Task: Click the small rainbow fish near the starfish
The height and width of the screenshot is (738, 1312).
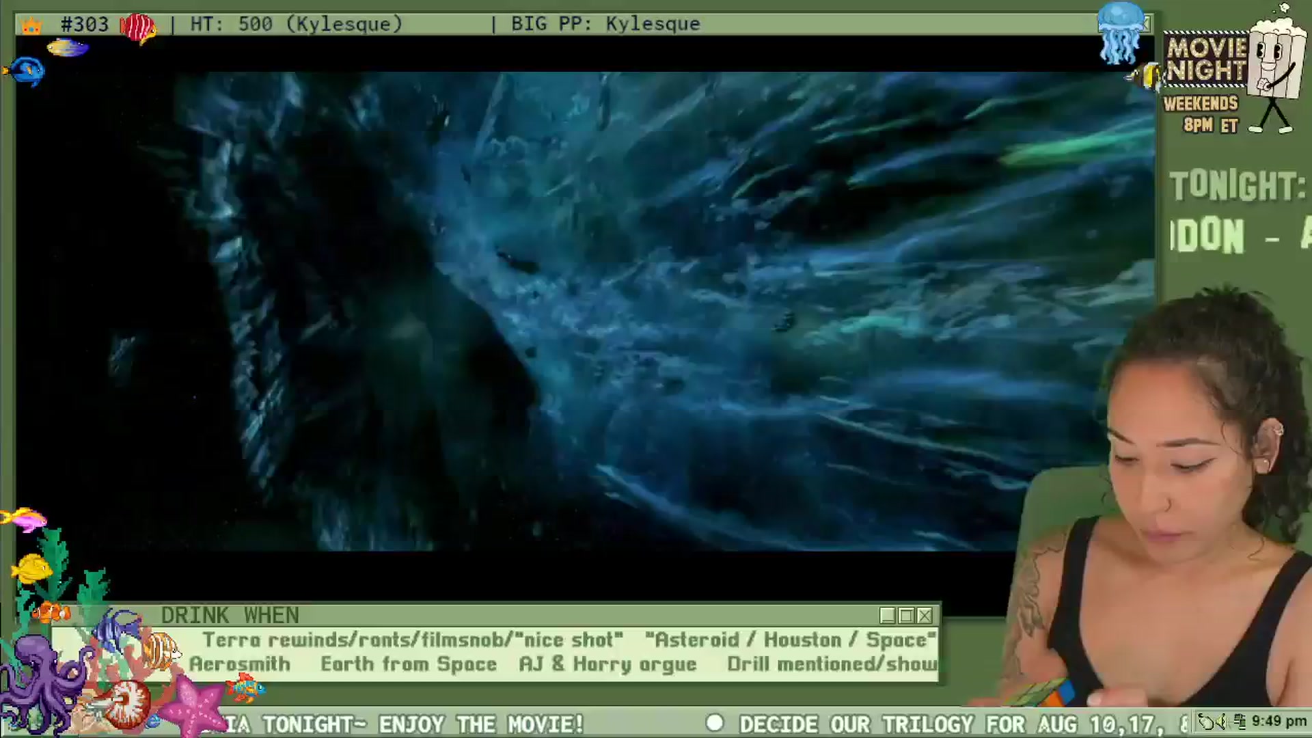Action: tap(246, 687)
